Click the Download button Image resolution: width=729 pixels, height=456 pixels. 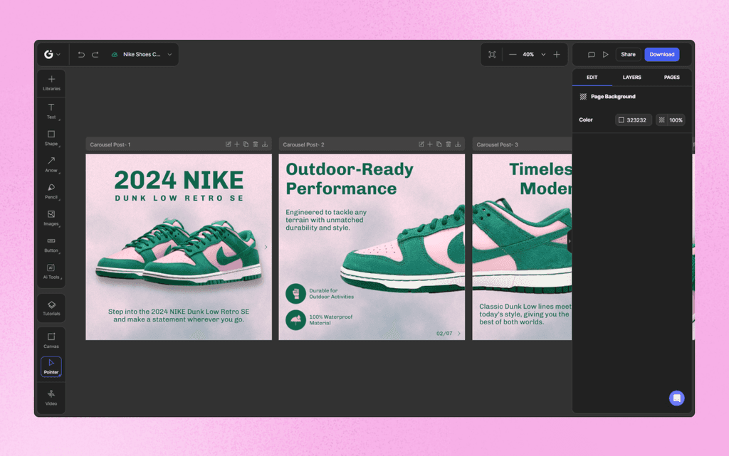(x=661, y=54)
